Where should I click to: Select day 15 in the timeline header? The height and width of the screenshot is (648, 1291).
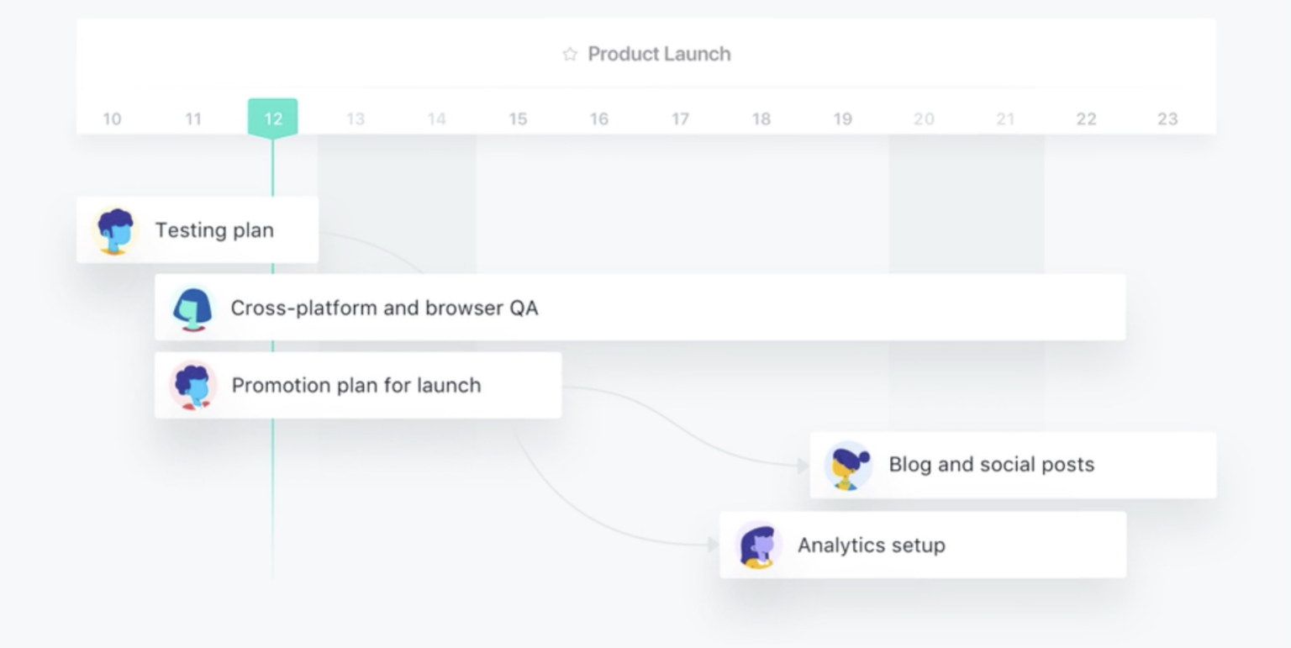point(518,119)
